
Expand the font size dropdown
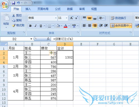[66, 18]
